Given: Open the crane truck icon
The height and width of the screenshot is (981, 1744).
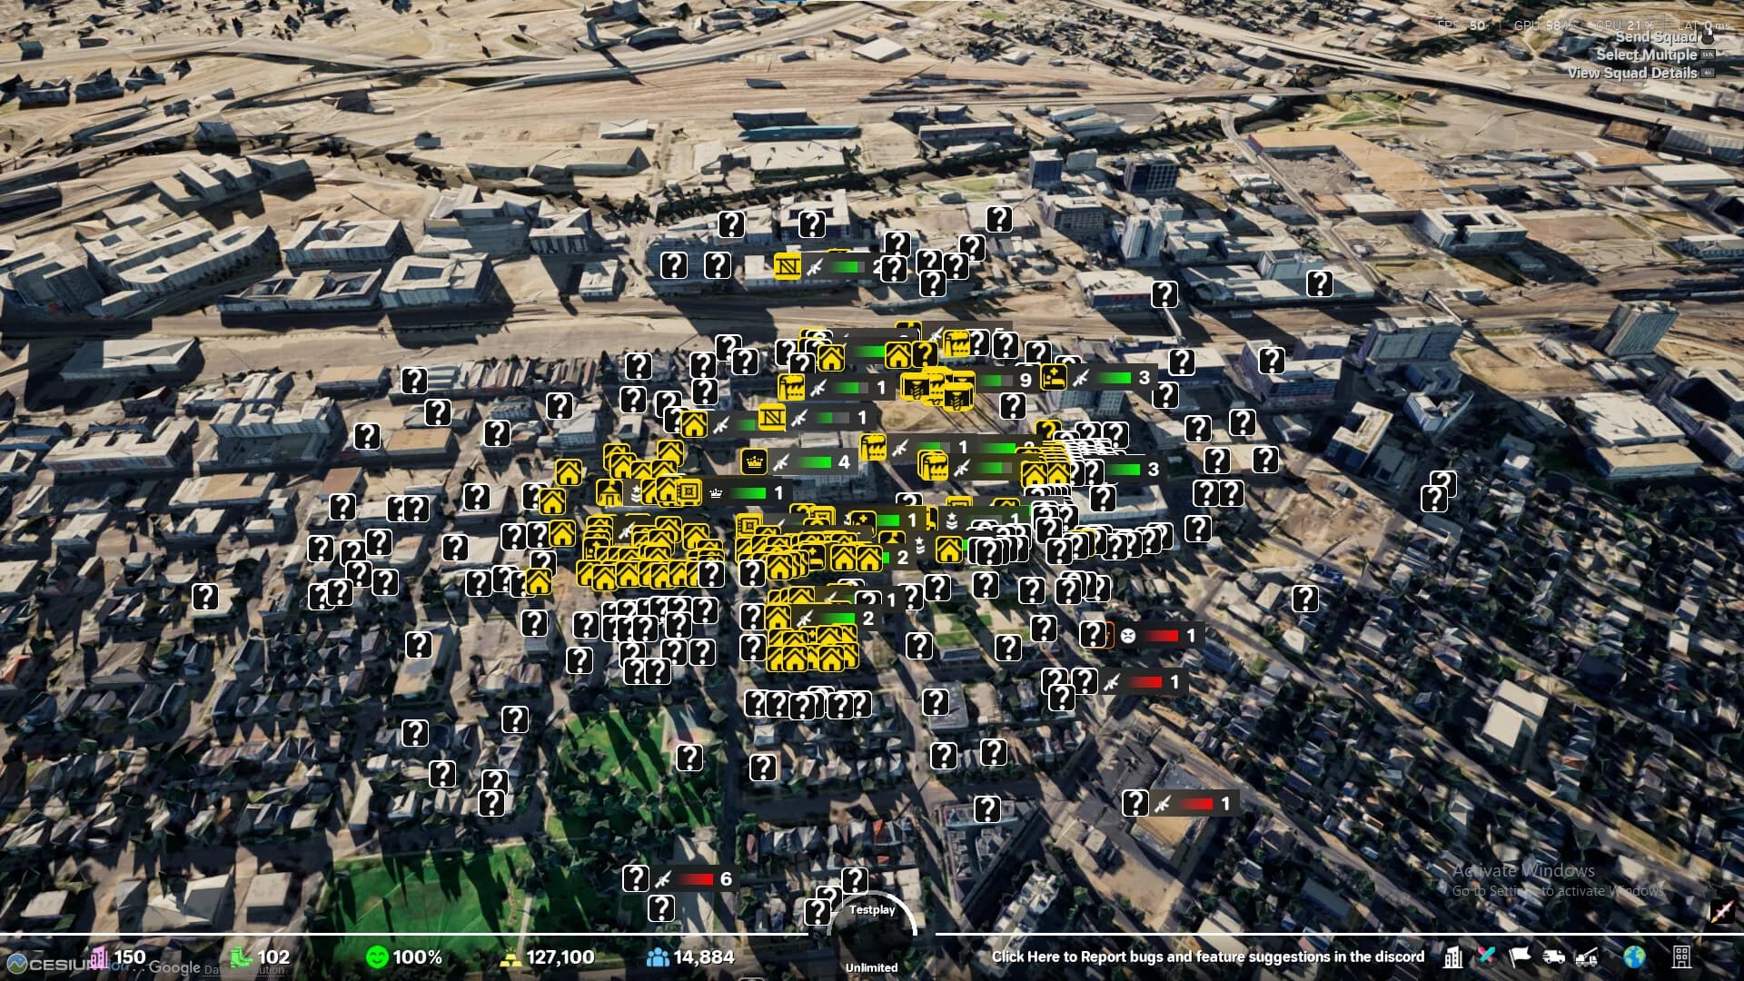Looking at the screenshot, I should pyautogui.click(x=1587, y=956).
